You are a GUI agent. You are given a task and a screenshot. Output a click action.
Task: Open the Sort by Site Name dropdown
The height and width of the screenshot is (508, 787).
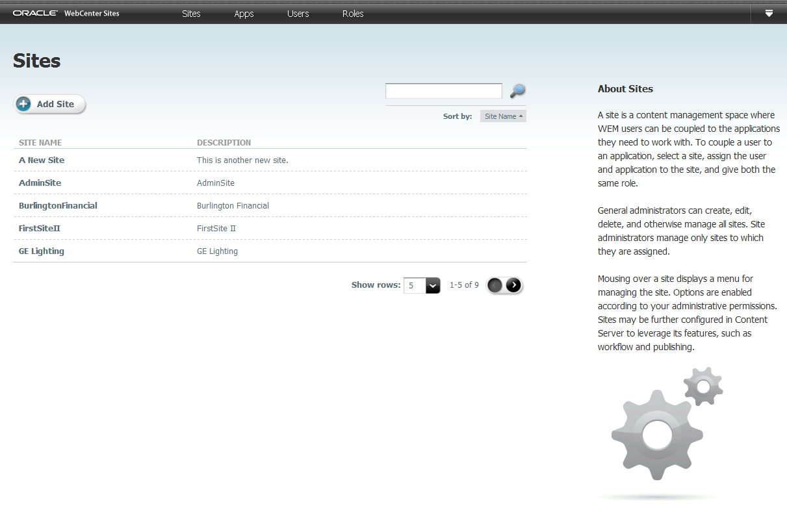pyautogui.click(x=503, y=116)
